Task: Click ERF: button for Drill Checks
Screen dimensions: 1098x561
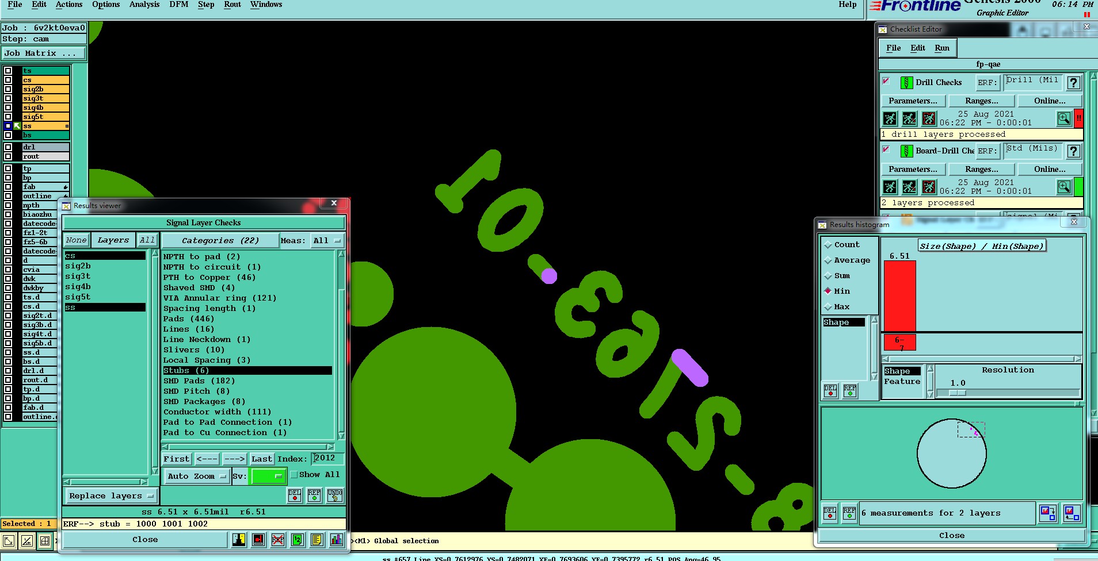Action: pyautogui.click(x=988, y=83)
